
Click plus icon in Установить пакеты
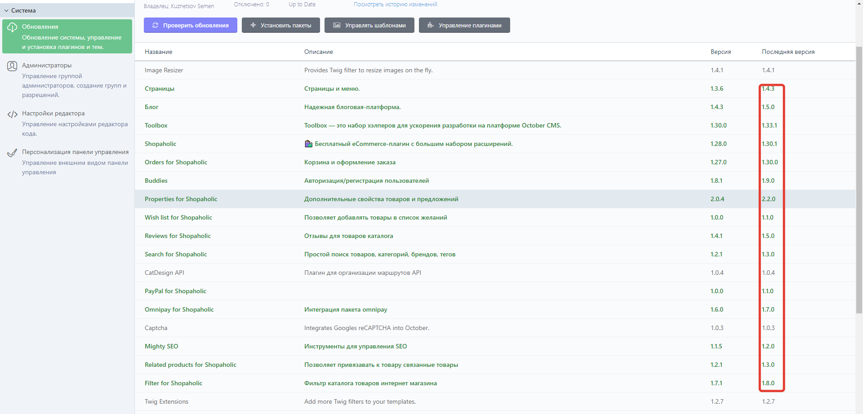coord(253,25)
